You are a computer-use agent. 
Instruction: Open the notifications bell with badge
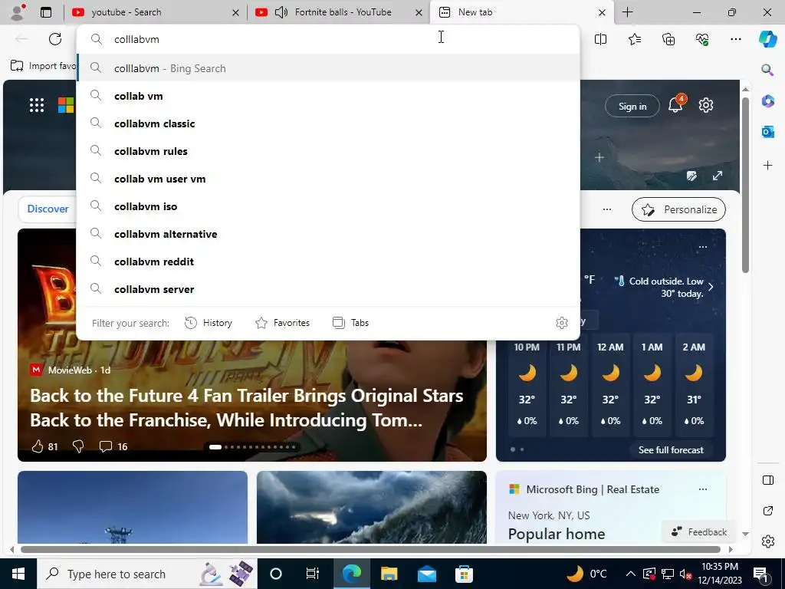[676, 104]
